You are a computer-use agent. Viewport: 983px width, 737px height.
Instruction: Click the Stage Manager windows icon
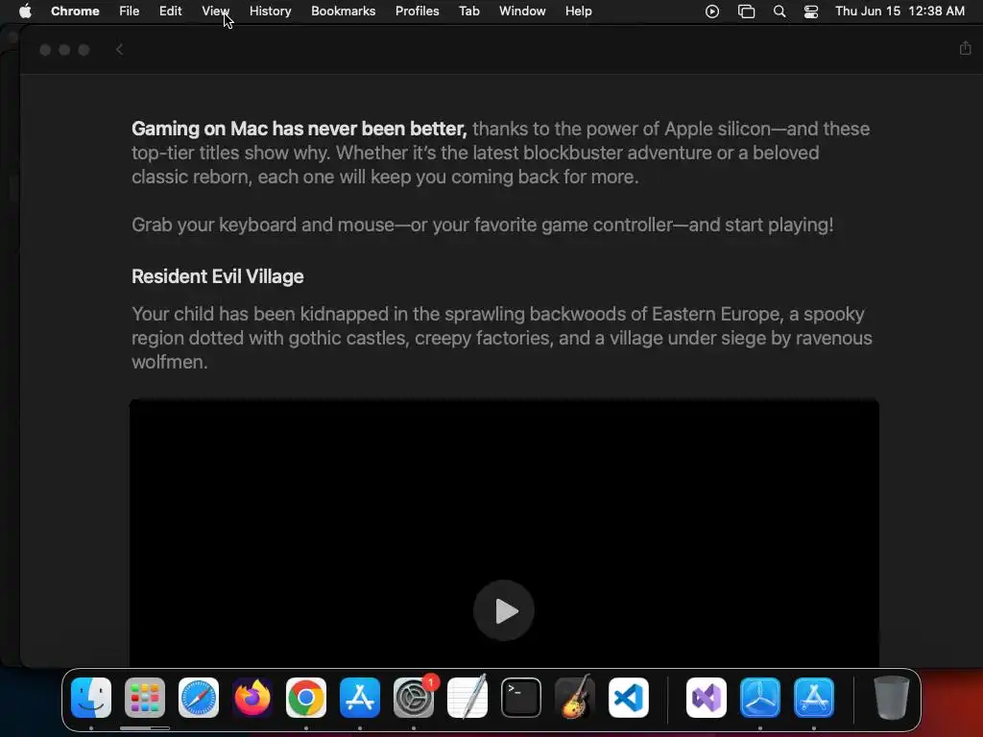click(x=746, y=12)
